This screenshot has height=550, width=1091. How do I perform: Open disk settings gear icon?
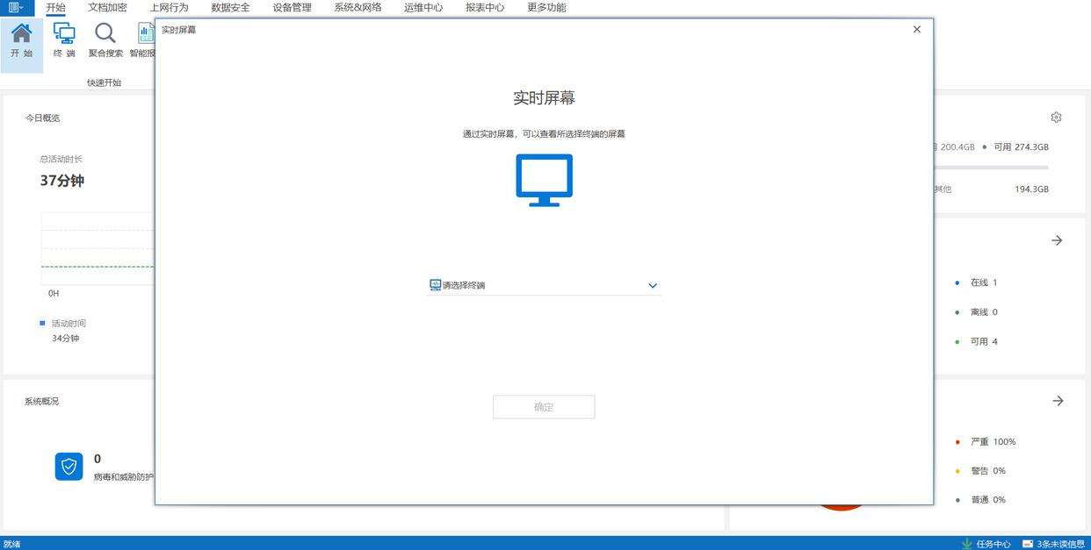point(1056,118)
